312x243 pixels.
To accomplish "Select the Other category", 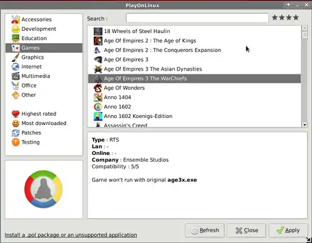I will pos(29,95).
